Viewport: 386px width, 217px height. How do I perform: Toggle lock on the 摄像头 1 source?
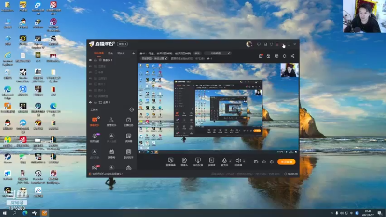(95, 60)
